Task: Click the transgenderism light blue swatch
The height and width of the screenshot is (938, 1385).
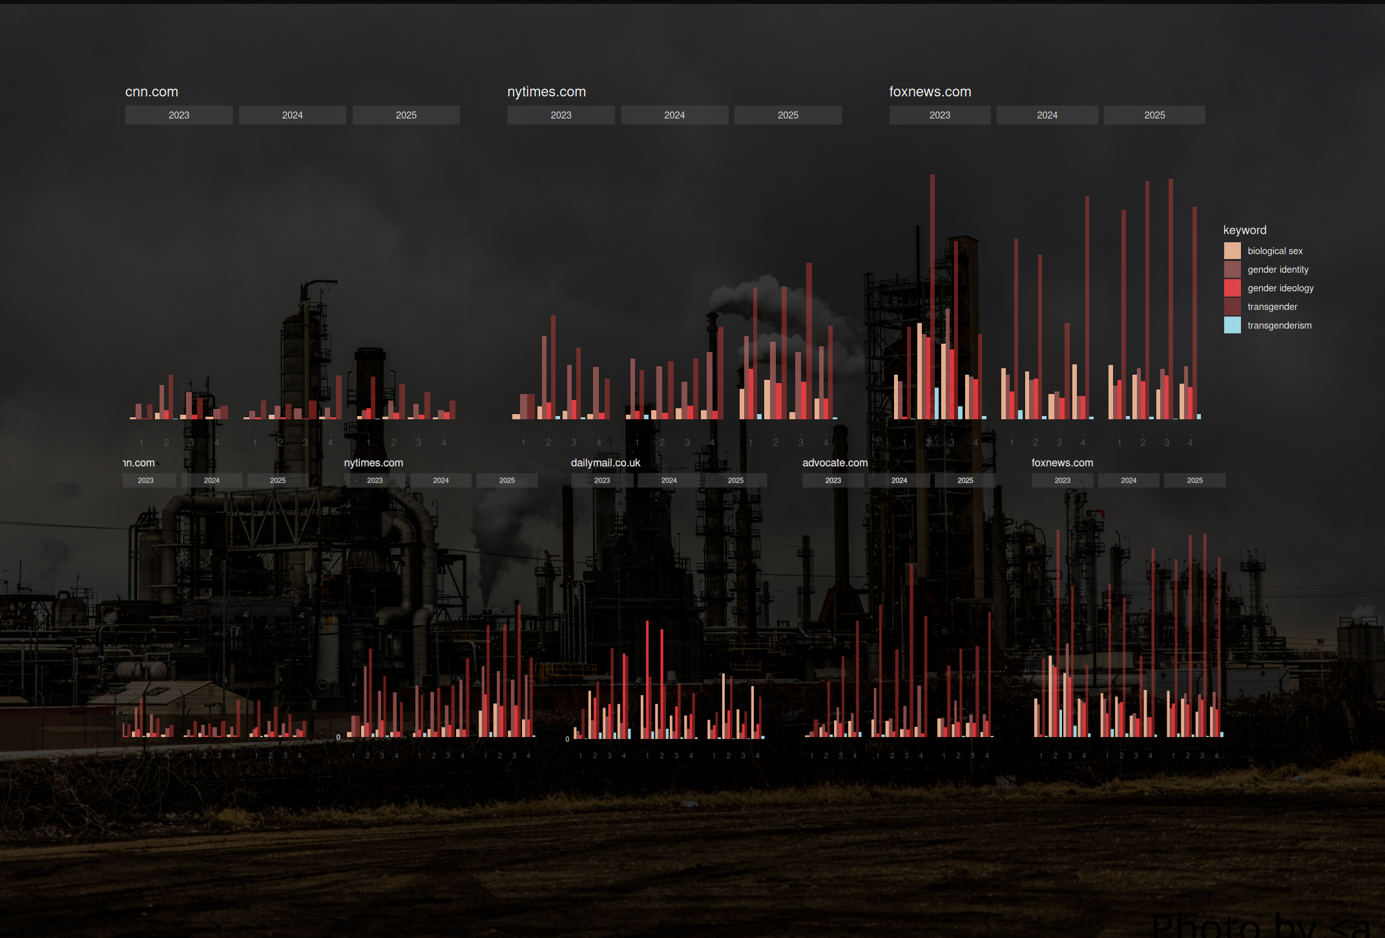Action: [x=1232, y=326]
